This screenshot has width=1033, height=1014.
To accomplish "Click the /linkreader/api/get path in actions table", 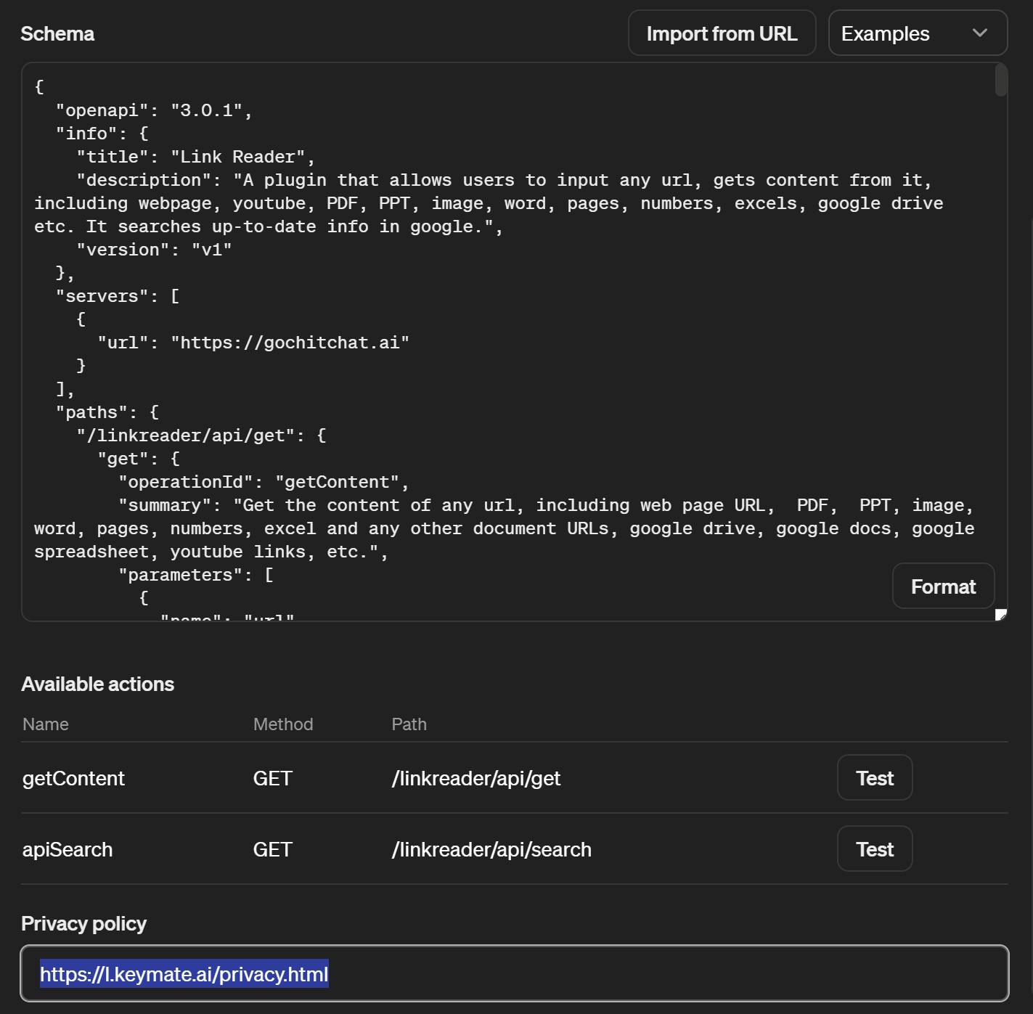I will click(475, 778).
